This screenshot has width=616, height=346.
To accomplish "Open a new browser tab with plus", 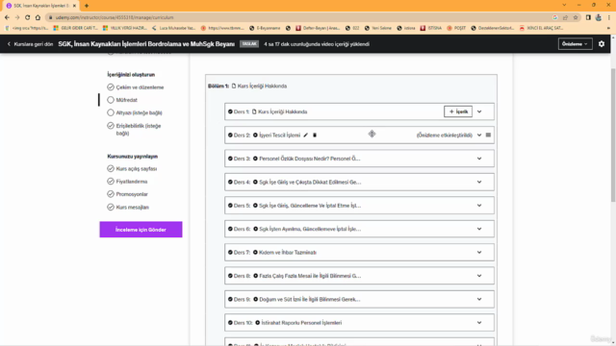I will pos(87,6).
